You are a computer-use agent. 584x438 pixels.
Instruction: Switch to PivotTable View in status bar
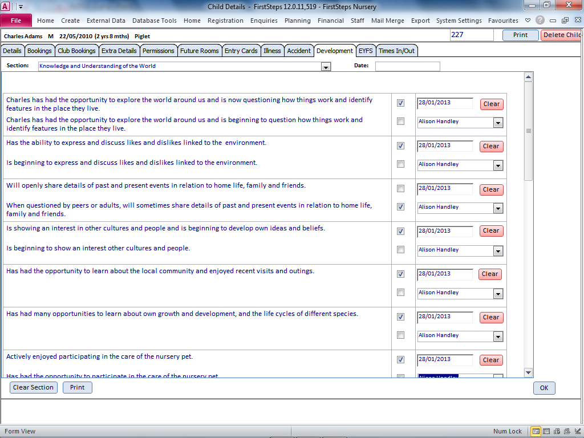pyautogui.click(x=557, y=431)
